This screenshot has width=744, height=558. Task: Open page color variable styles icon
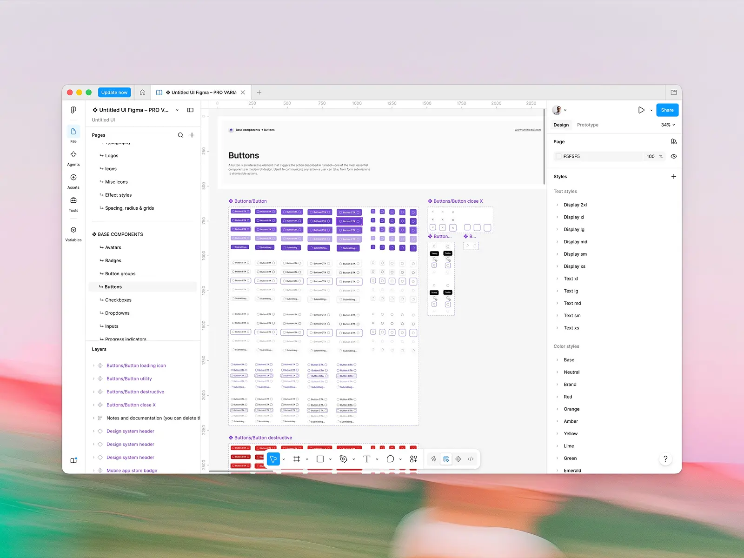[x=674, y=142]
